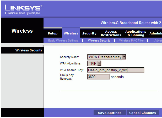This screenshot has height=118, width=162.
Task: Open the Setup tab
Action: pyautogui.click(x=52, y=33)
